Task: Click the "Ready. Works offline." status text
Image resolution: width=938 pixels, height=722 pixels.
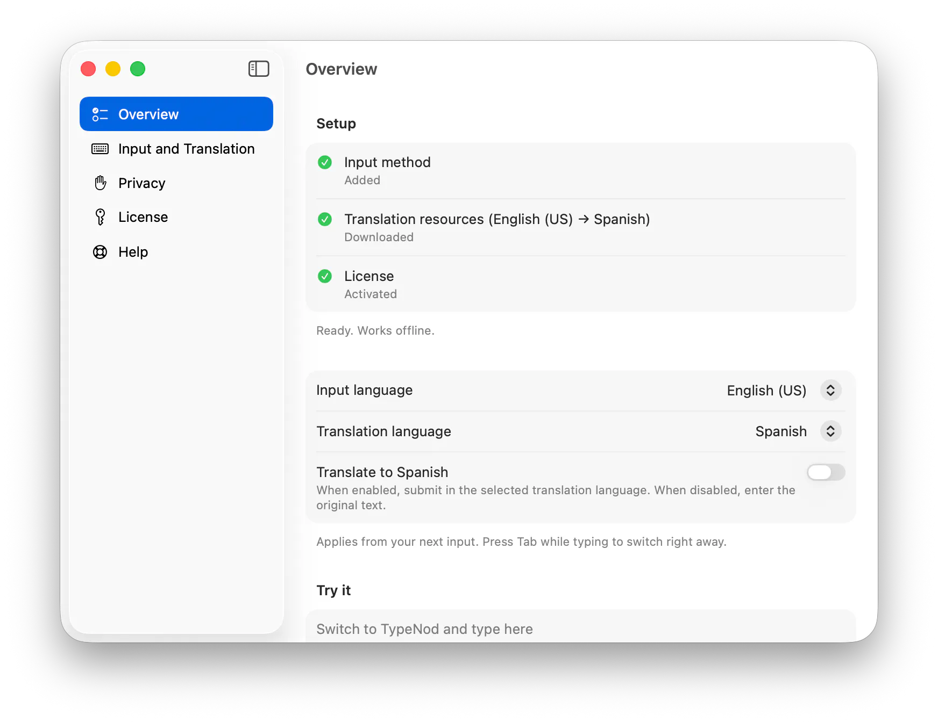Action: pyautogui.click(x=375, y=330)
